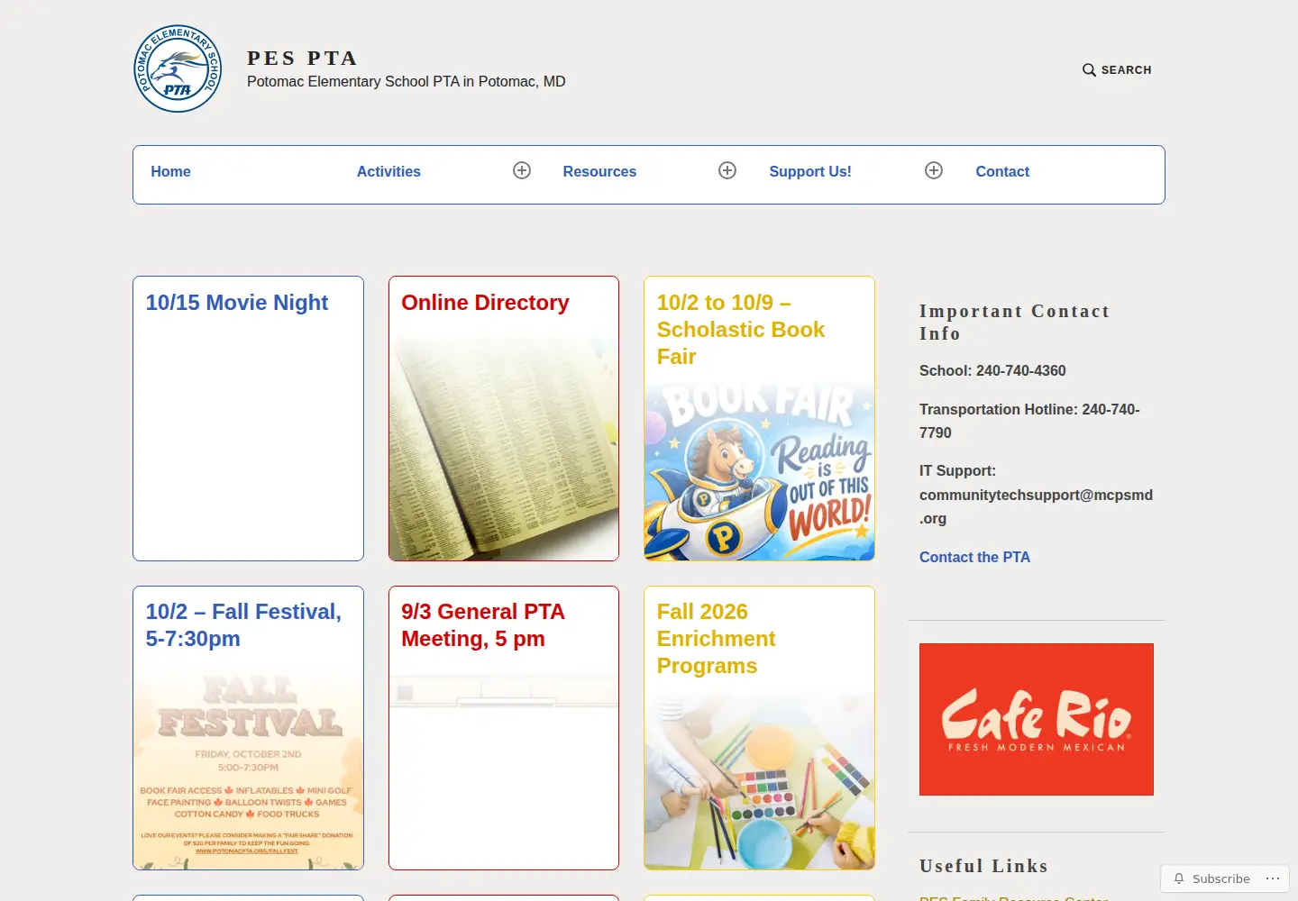This screenshot has width=1298, height=901.
Task: Click the Book Fair horse astronaut image
Action: [759, 469]
